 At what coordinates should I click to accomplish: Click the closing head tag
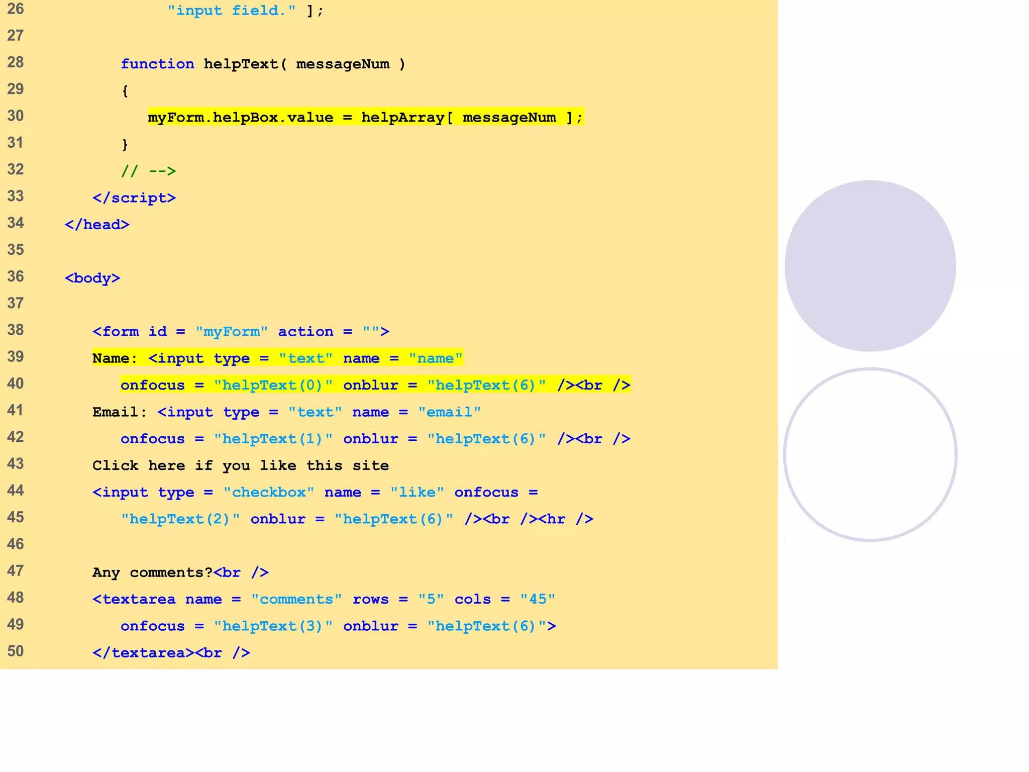(x=97, y=225)
